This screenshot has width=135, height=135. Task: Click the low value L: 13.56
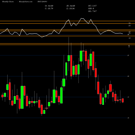pyautogui.click(x=70, y=9)
